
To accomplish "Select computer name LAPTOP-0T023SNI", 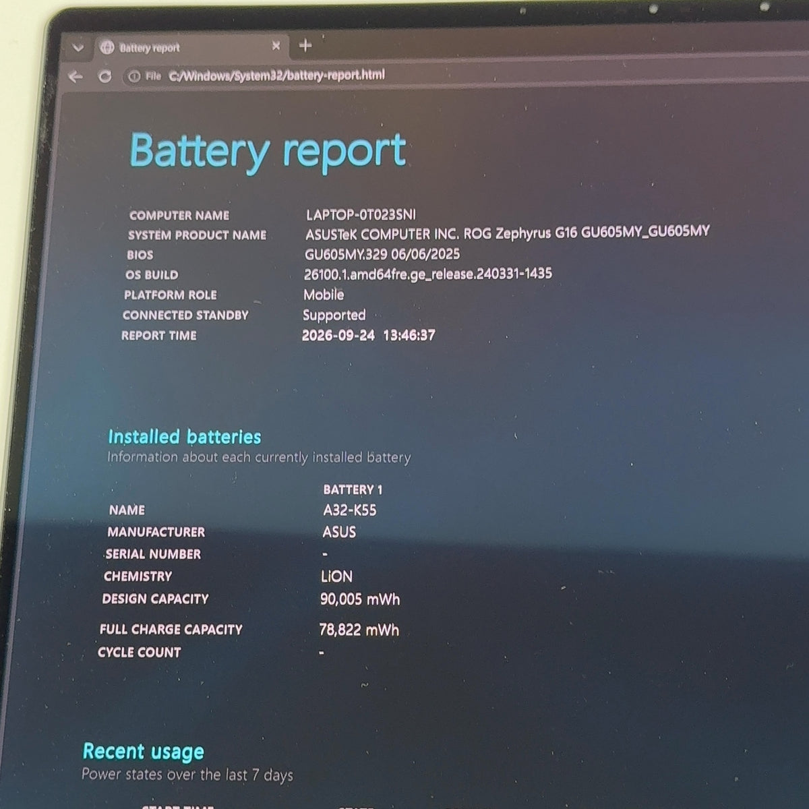I will point(361,214).
